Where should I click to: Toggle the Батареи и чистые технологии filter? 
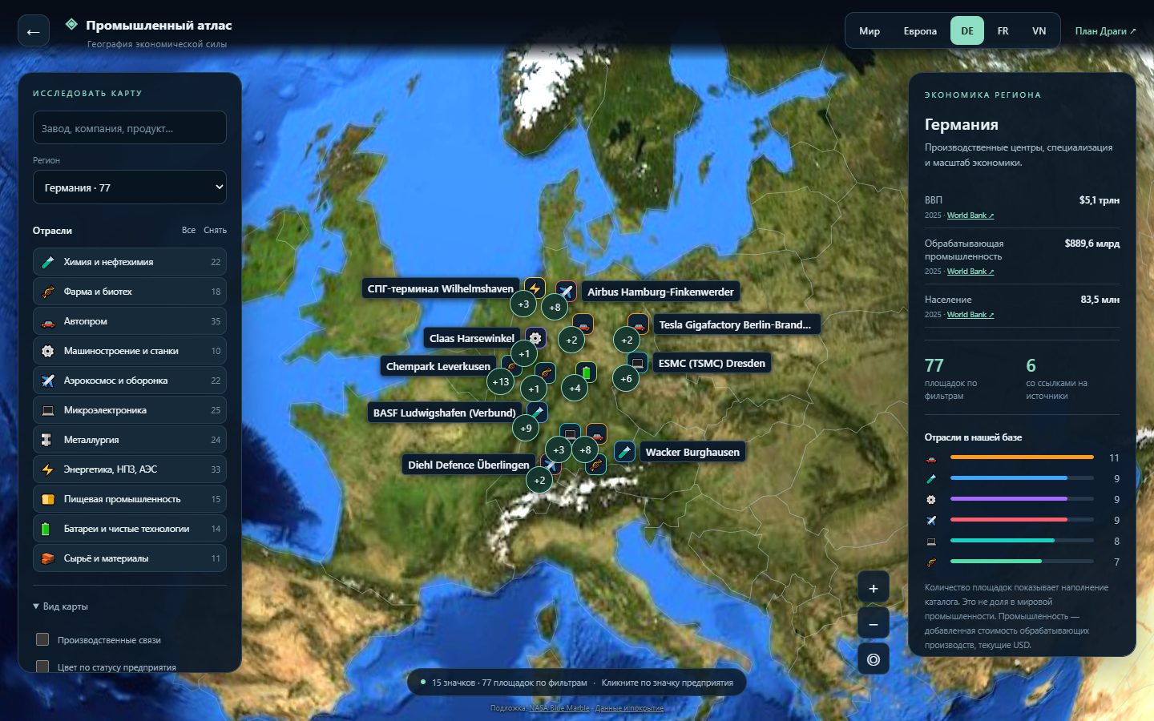(130, 529)
